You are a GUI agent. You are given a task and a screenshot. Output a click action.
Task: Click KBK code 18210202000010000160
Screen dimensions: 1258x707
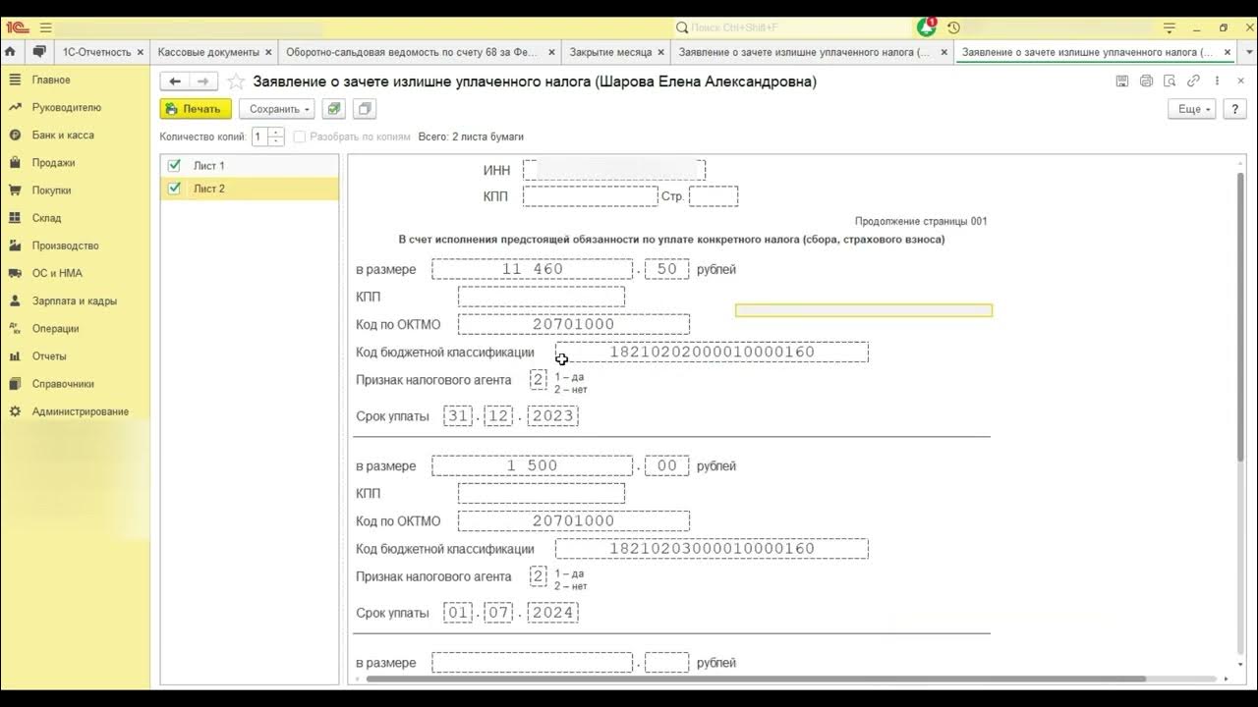tap(713, 352)
